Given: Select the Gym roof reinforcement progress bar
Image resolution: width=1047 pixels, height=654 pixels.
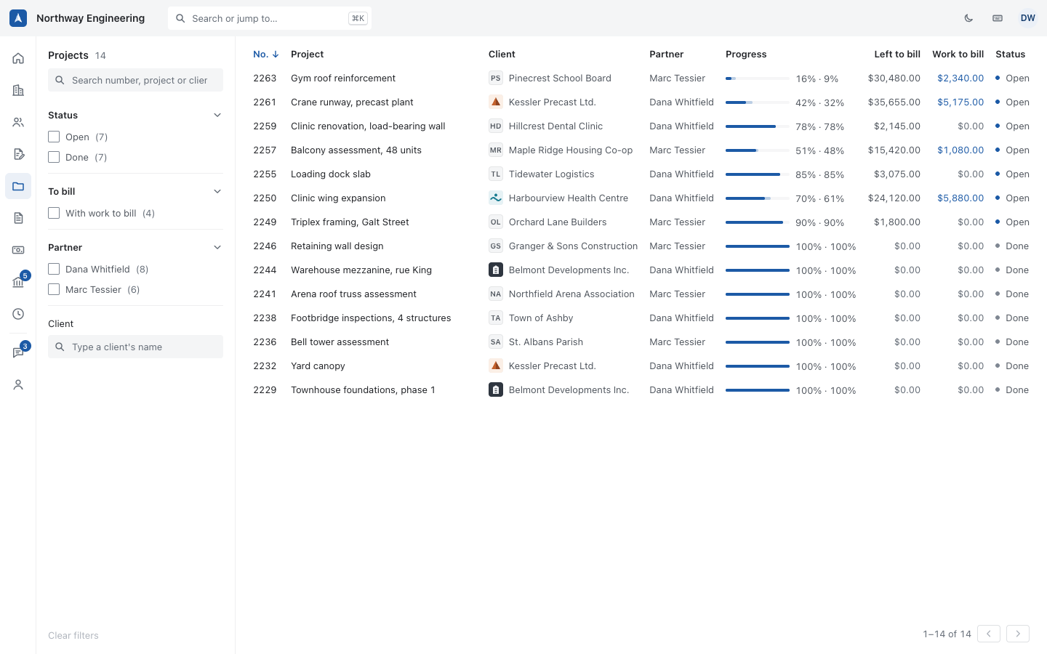Looking at the screenshot, I should click(x=757, y=78).
